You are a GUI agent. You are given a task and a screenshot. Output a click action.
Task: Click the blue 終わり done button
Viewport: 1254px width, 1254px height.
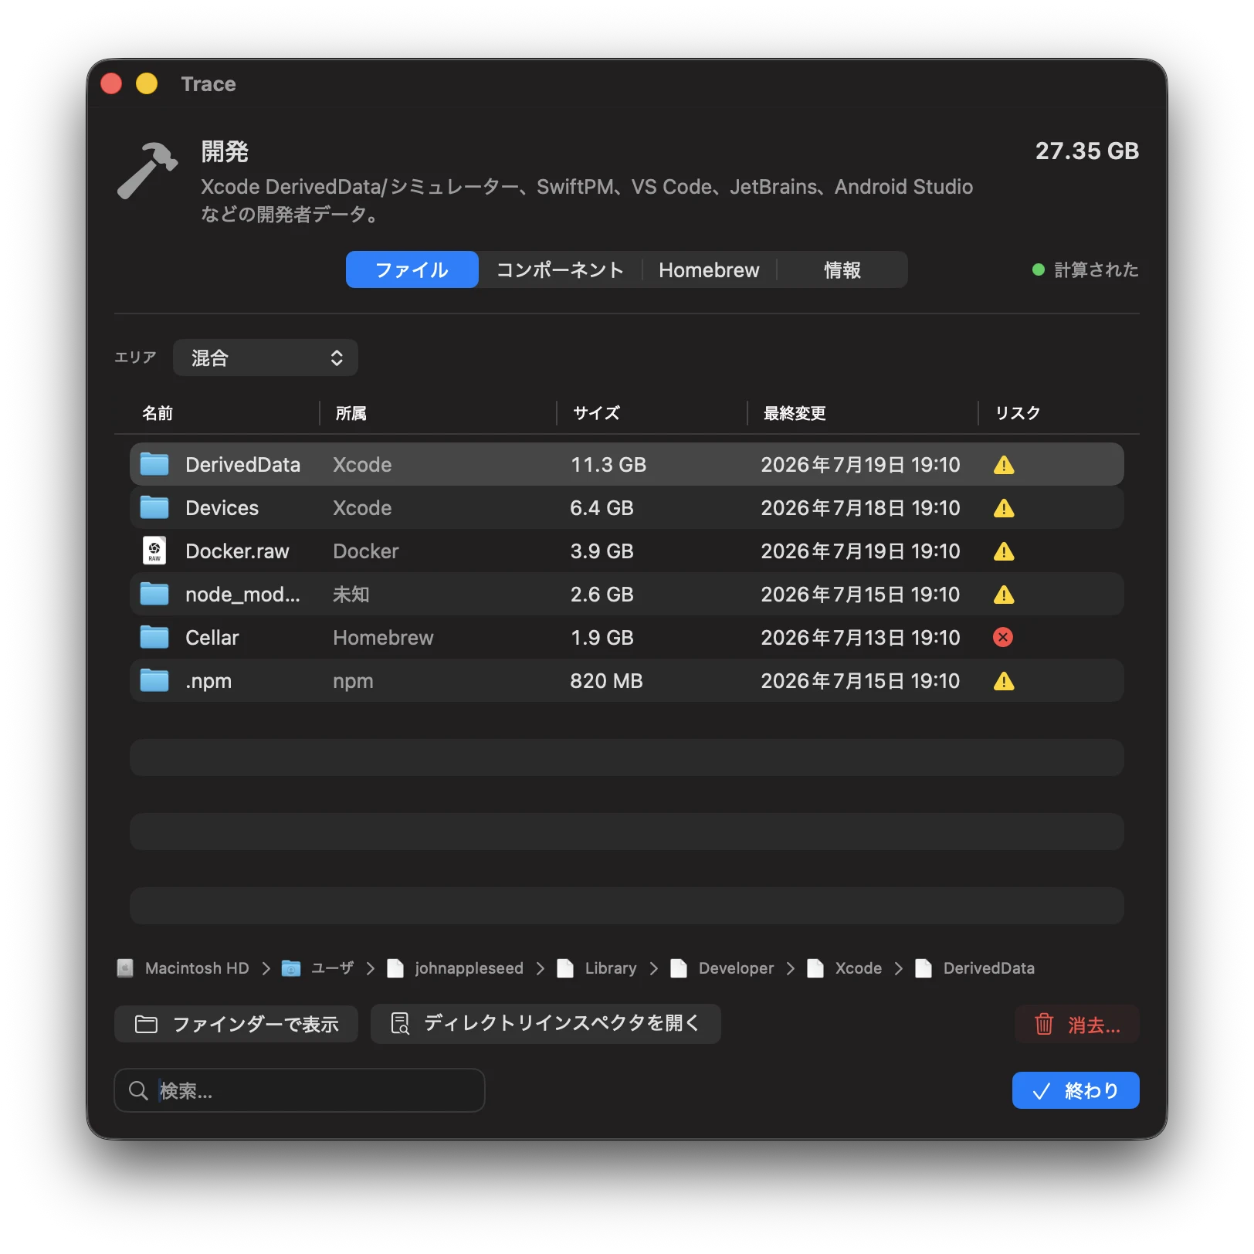(x=1076, y=1090)
